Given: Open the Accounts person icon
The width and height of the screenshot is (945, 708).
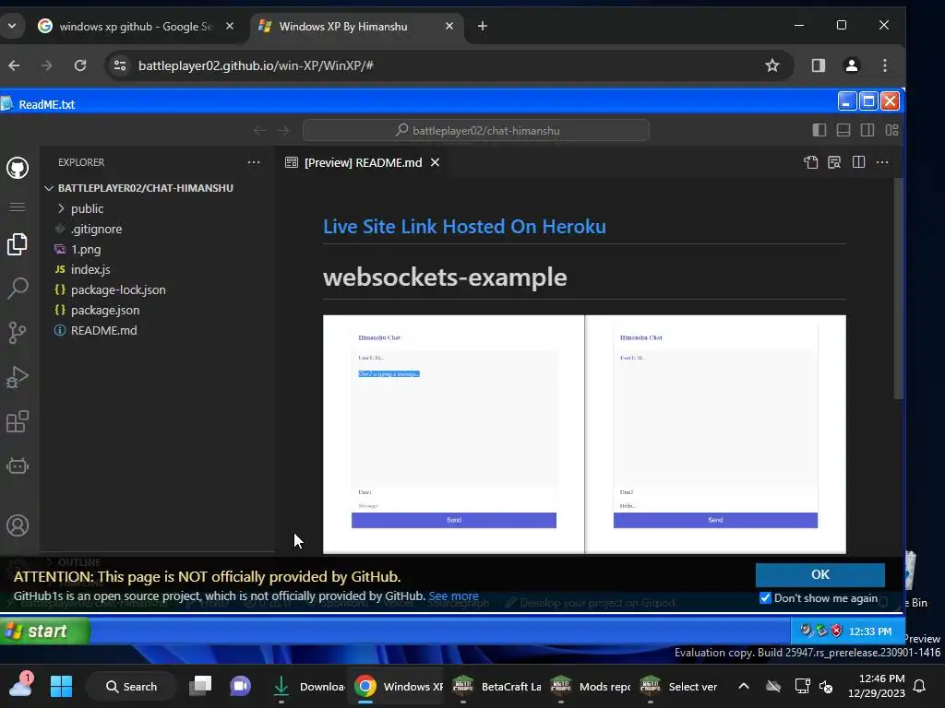Looking at the screenshot, I should coord(18,525).
